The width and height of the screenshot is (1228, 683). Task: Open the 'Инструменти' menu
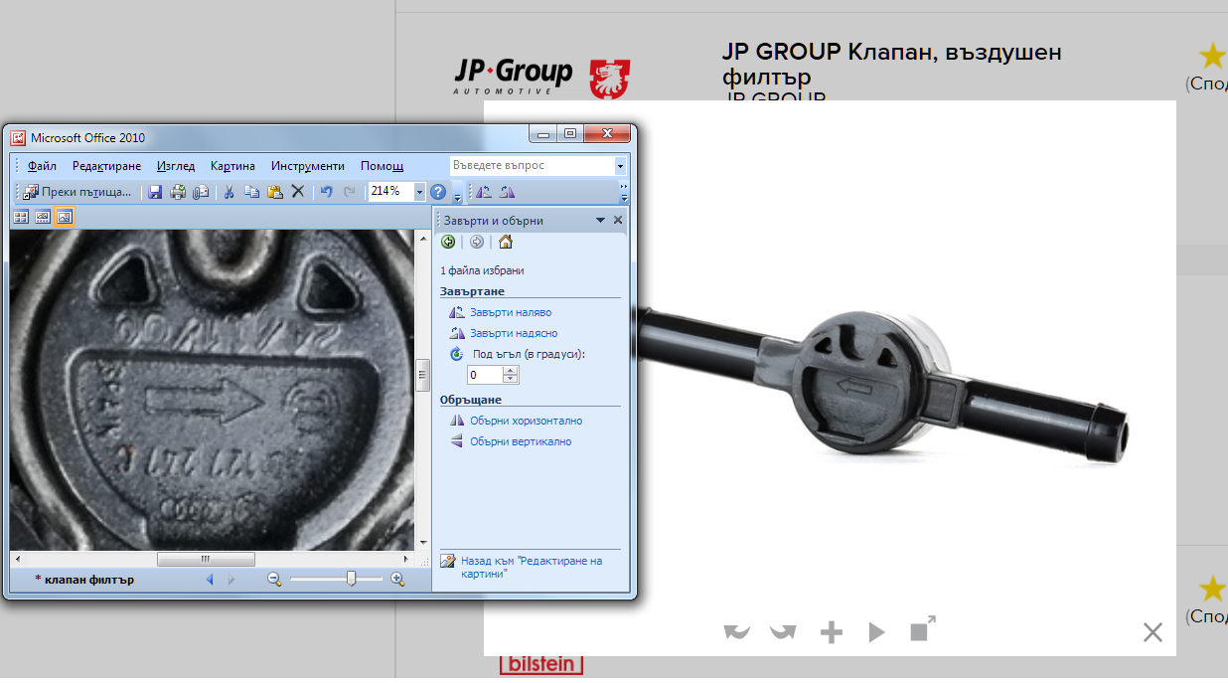(307, 166)
